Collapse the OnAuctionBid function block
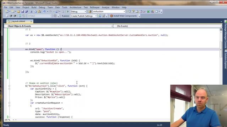 point(10,60)
